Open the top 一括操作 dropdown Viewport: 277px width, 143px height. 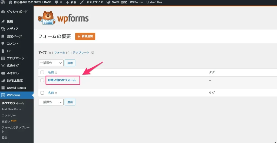click(51, 63)
